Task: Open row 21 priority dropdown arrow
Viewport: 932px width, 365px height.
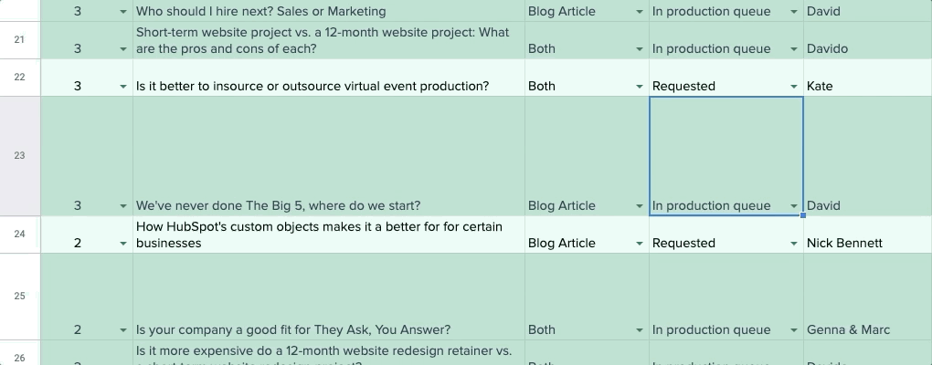Action: click(123, 49)
